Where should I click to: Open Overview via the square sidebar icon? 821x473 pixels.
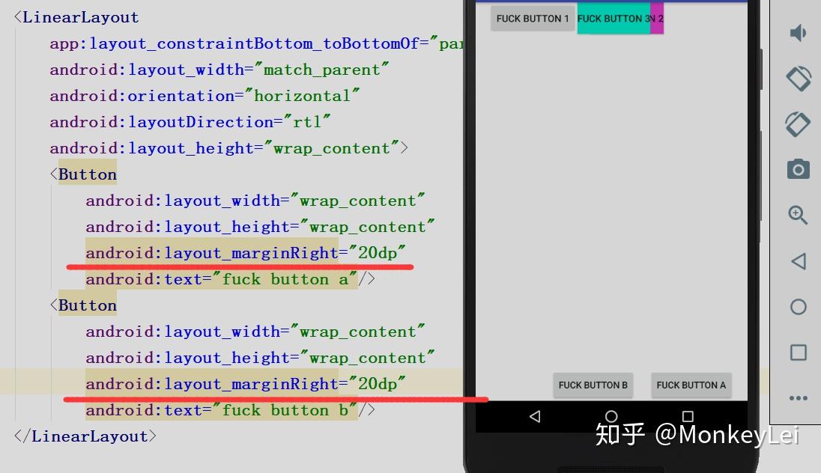798,352
